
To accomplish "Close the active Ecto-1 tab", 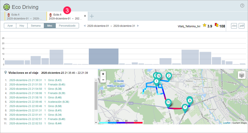I will pyautogui.click(x=85, y=16).
